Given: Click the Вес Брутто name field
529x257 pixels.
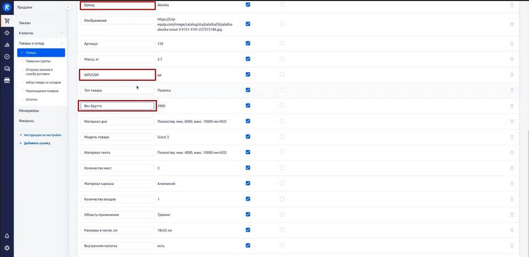Looking at the screenshot, I should (117, 106).
